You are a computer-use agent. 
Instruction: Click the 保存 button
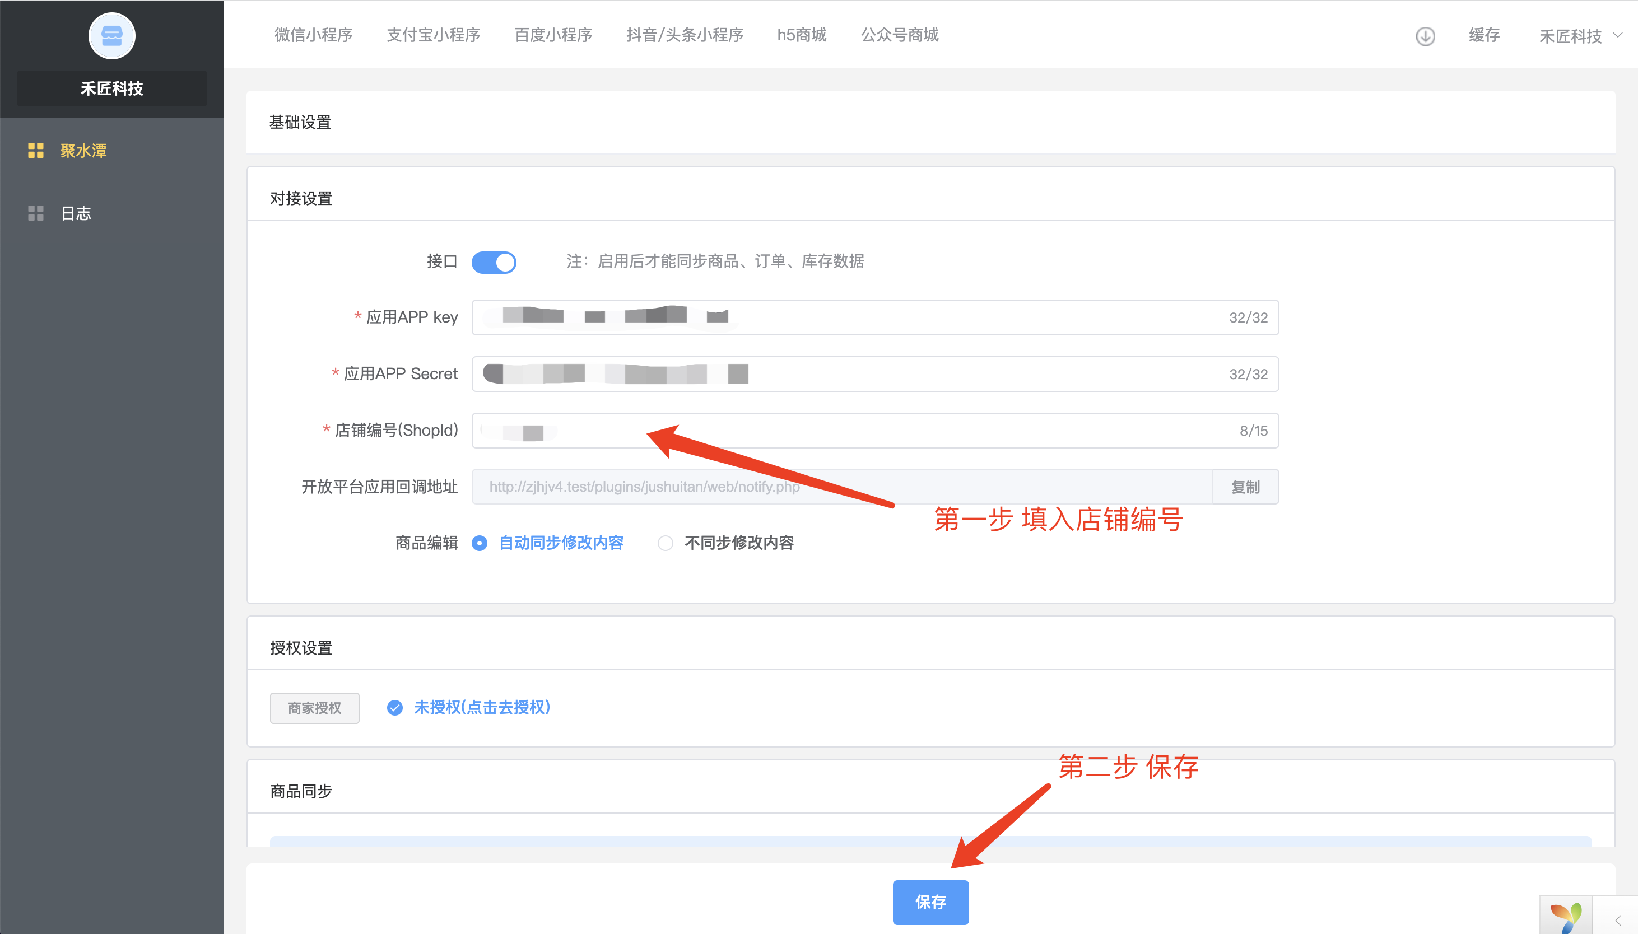(930, 902)
